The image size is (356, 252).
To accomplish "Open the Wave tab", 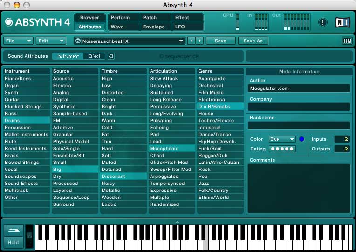I will pyautogui.click(x=123, y=27).
